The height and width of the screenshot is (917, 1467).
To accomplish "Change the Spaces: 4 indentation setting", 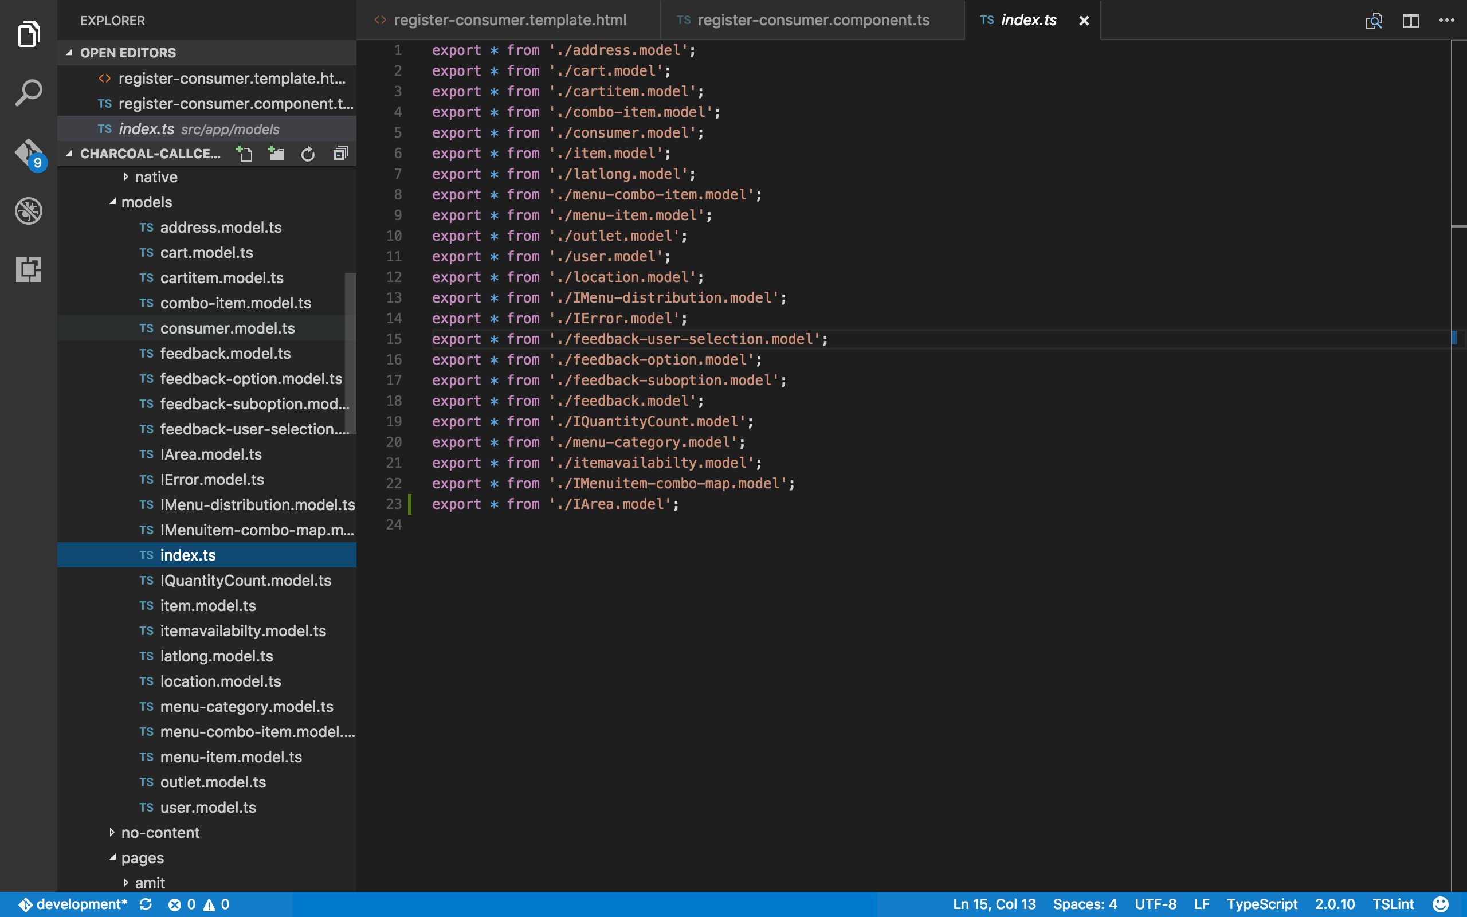I will tap(1084, 904).
